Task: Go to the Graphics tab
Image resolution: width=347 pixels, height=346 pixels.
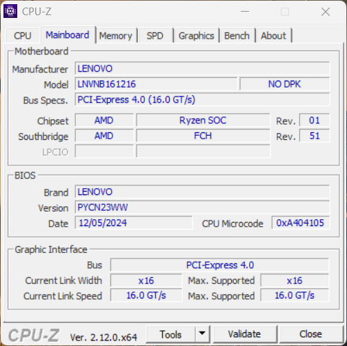Action: 197,36
